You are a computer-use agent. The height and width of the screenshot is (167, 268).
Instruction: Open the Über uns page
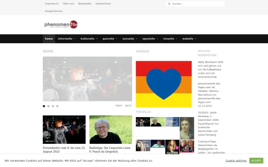(68, 4)
